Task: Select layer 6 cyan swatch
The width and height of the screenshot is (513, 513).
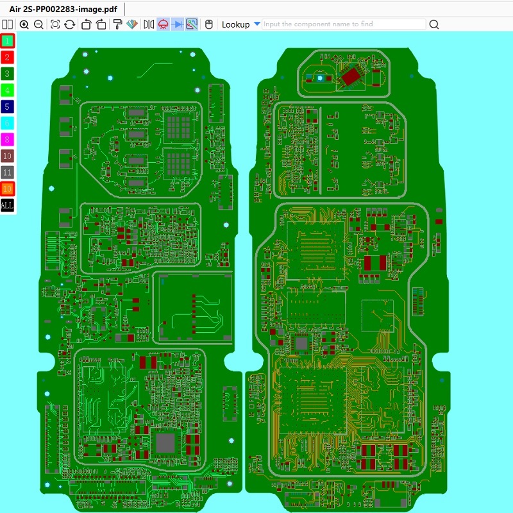Action: [x=7, y=123]
